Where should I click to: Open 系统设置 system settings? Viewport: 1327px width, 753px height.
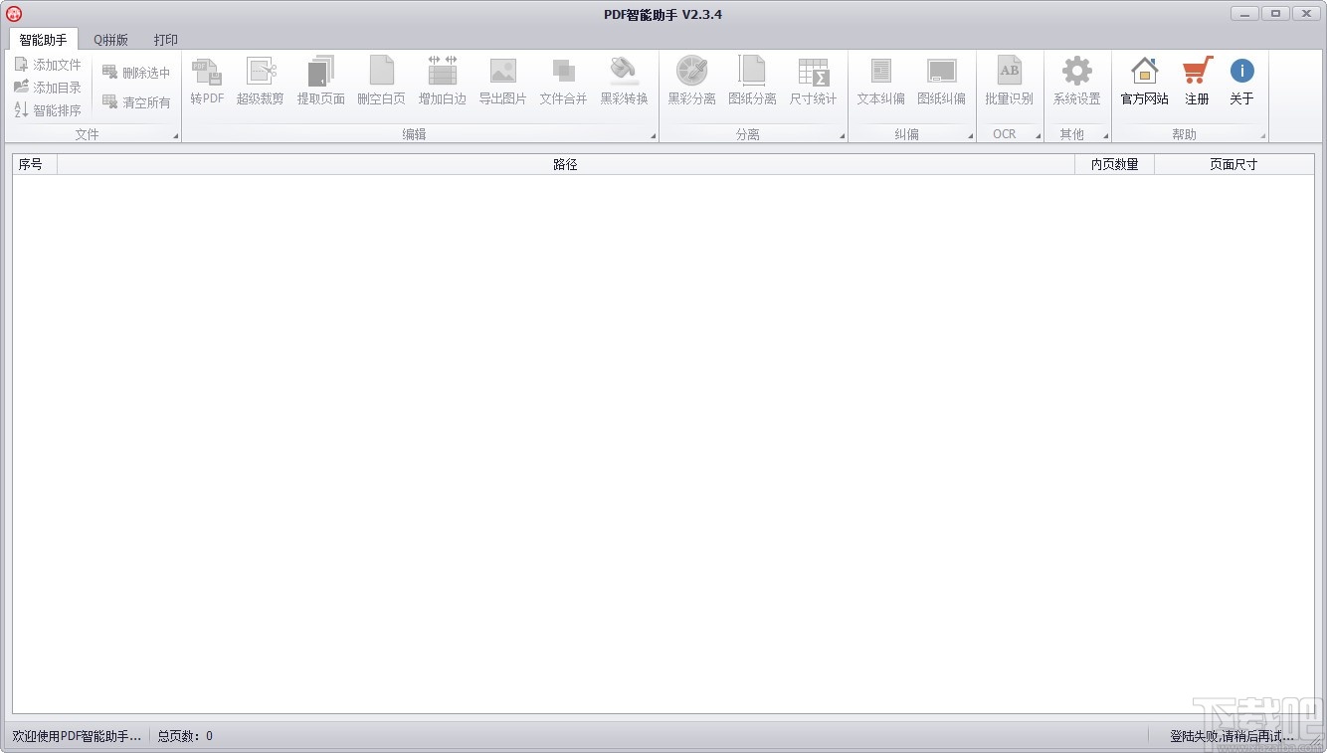[1076, 82]
